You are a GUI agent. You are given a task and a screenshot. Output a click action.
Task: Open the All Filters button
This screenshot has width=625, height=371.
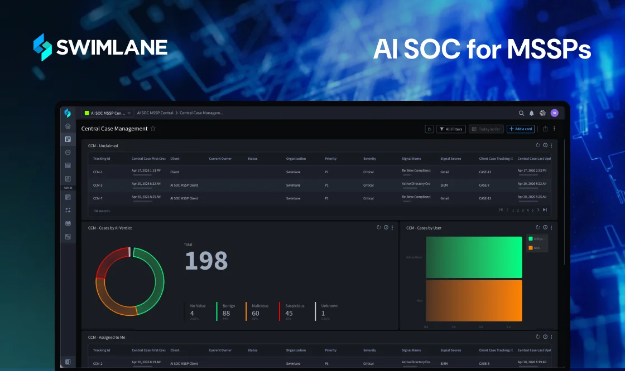tap(451, 129)
